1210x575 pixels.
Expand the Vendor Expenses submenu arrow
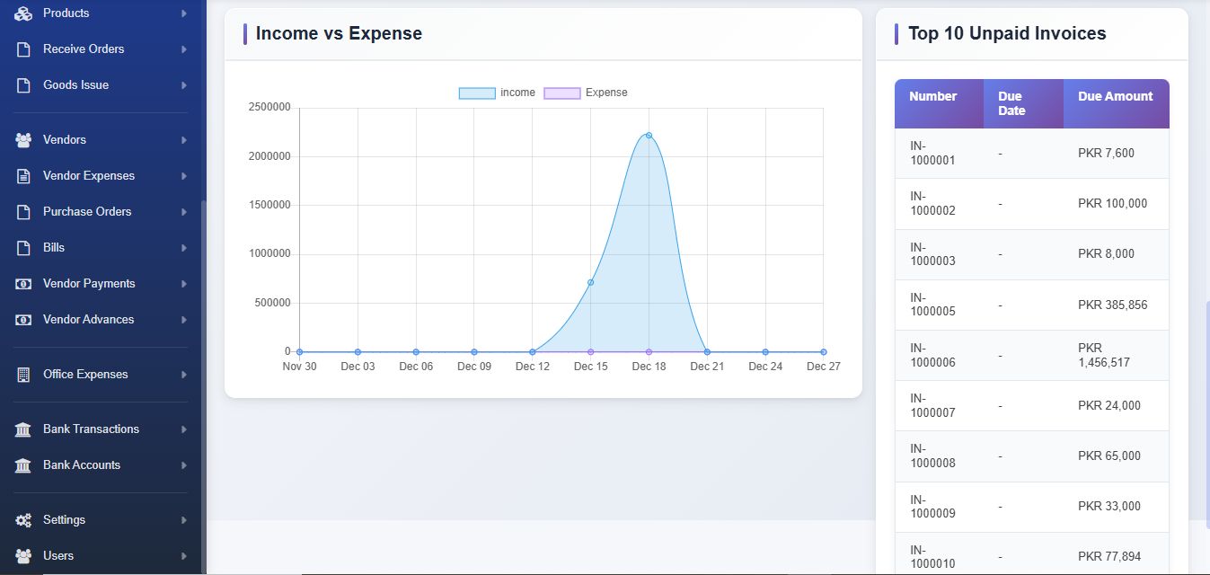(x=183, y=176)
